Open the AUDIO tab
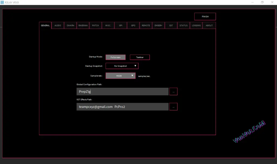This screenshot has height=164, width=277. click(58, 25)
